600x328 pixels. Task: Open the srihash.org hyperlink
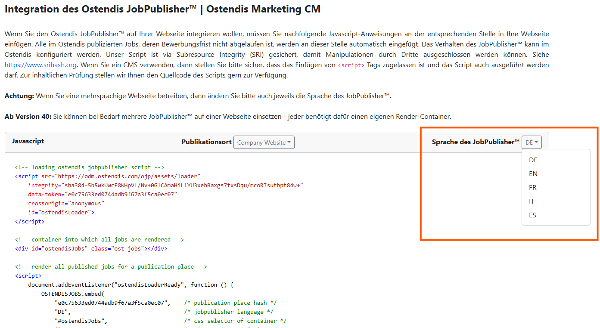40,65
